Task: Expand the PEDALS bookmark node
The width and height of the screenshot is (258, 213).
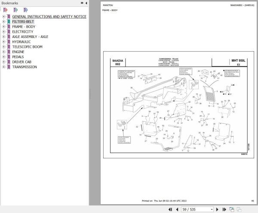Action: click(3, 57)
